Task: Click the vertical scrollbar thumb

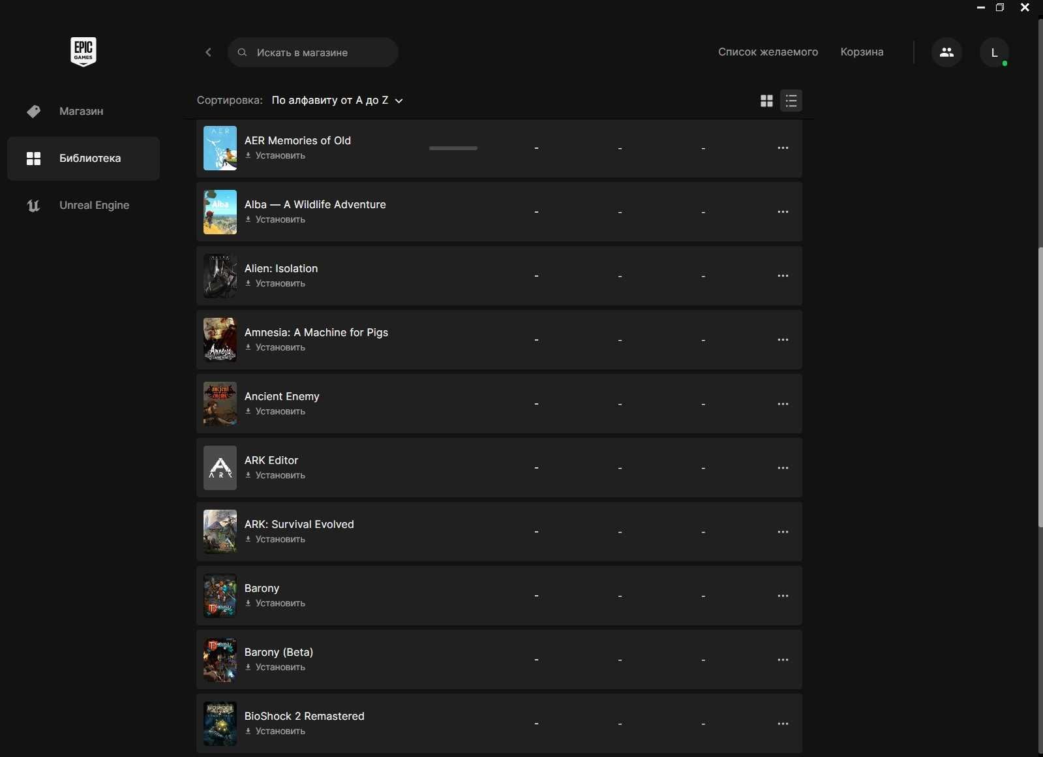Action: (1040, 388)
